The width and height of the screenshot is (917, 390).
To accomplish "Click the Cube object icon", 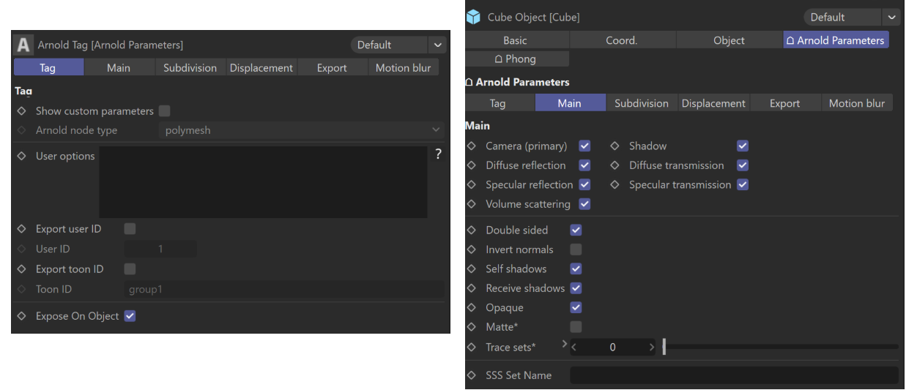I will [x=475, y=17].
